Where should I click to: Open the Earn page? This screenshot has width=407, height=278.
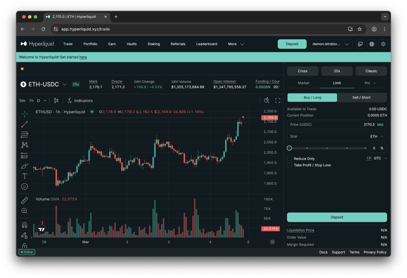click(x=112, y=44)
